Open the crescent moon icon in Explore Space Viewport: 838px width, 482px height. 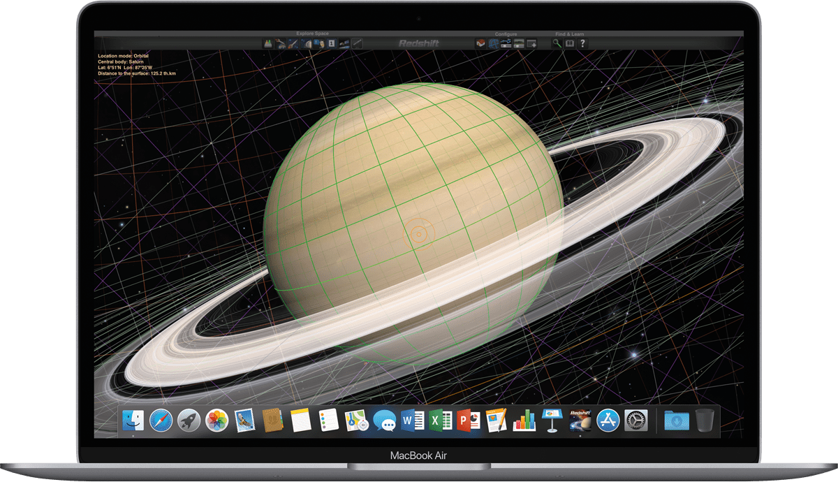point(306,43)
